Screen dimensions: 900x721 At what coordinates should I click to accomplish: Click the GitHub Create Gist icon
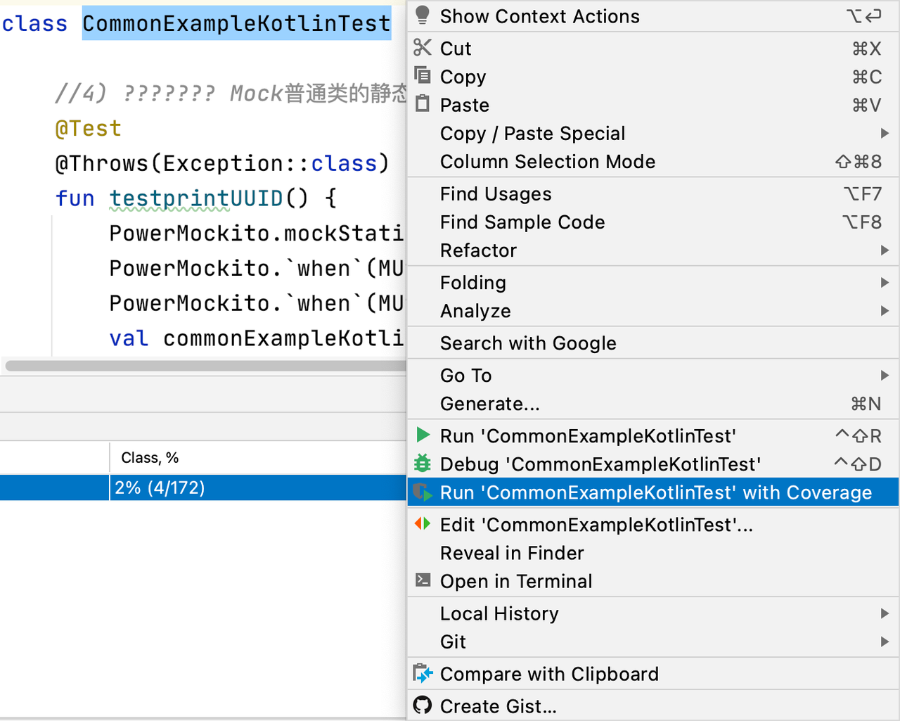point(423,705)
